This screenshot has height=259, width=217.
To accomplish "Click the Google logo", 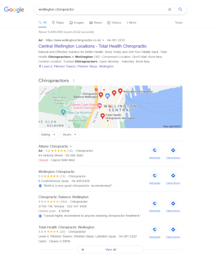I will pyautogui.click(x=14, y=10).
